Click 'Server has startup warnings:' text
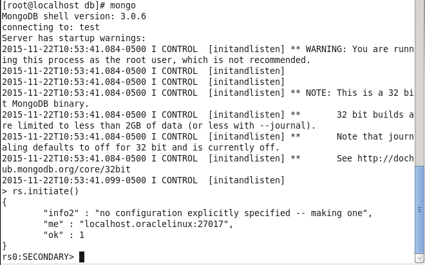The image size is (425, 265). tap(74, 38)
